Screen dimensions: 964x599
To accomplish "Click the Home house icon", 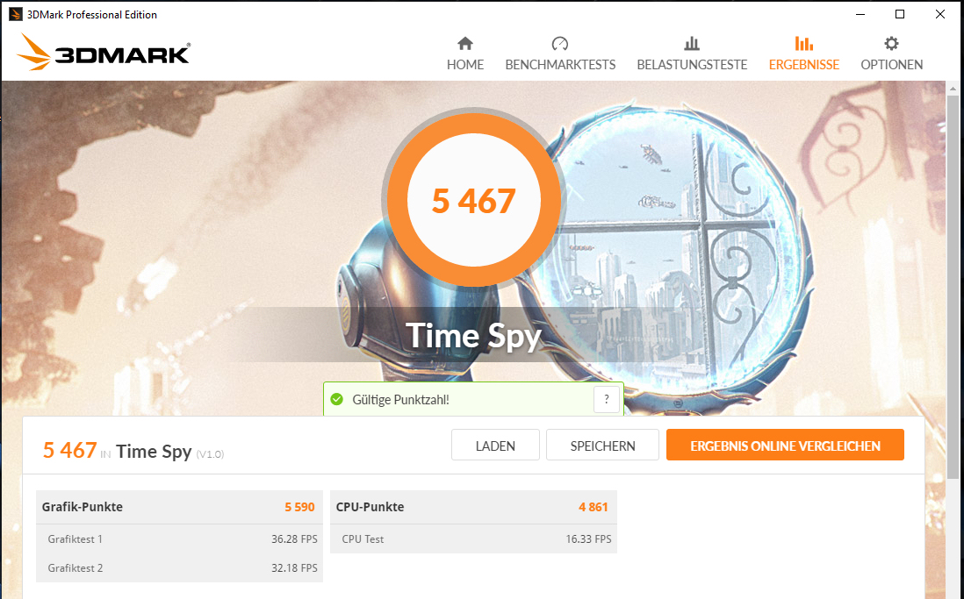I will pos(465,43).
